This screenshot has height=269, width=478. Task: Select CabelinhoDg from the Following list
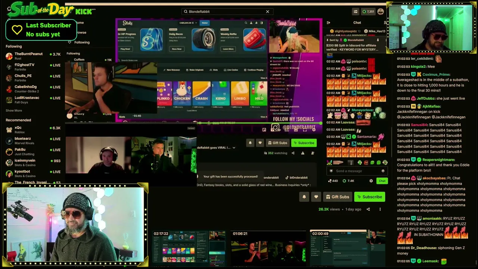(x=33, y=89)
